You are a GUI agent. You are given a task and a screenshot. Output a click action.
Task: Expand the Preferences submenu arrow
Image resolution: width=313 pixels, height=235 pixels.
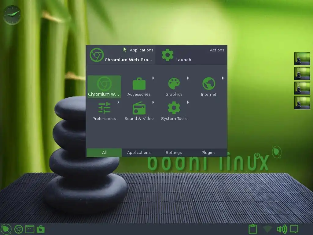(x=118, y=102)
